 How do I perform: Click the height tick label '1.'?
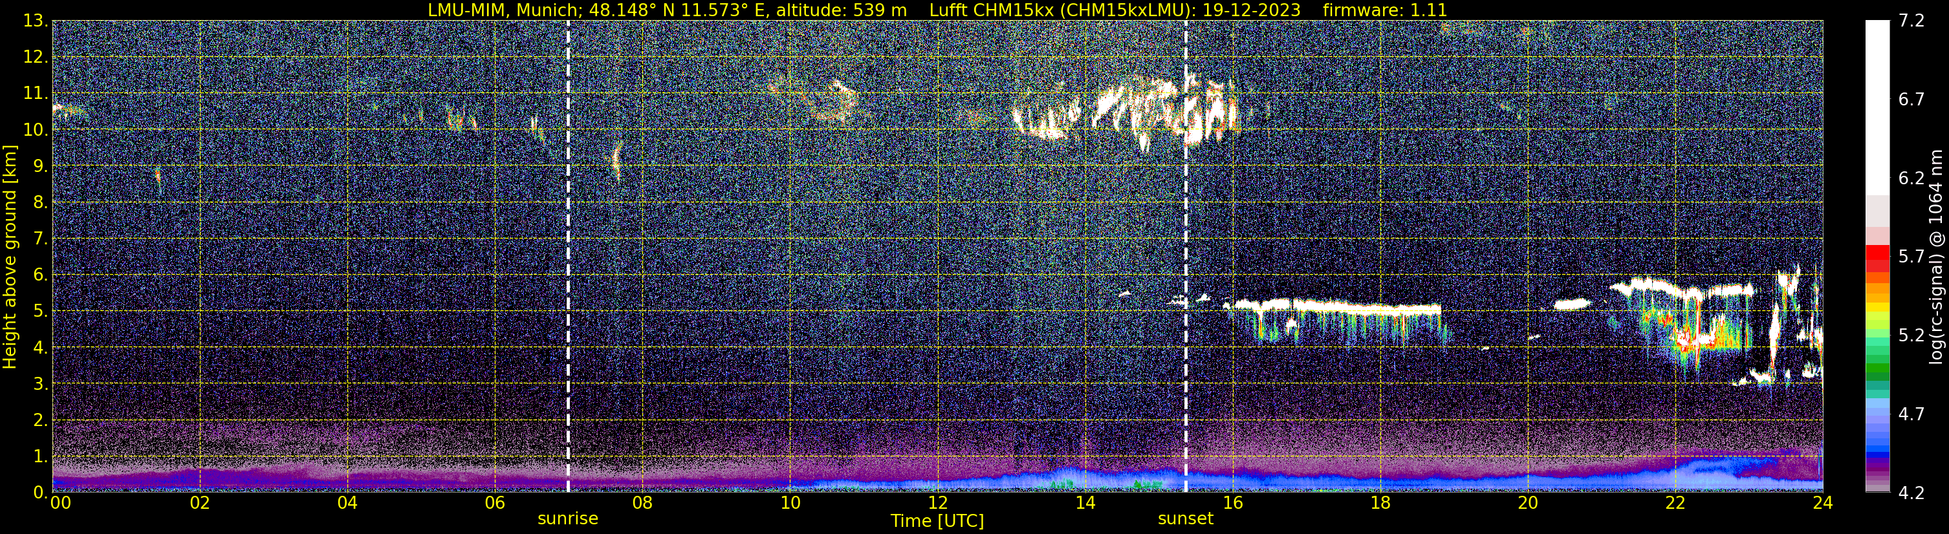coord(41,457)
